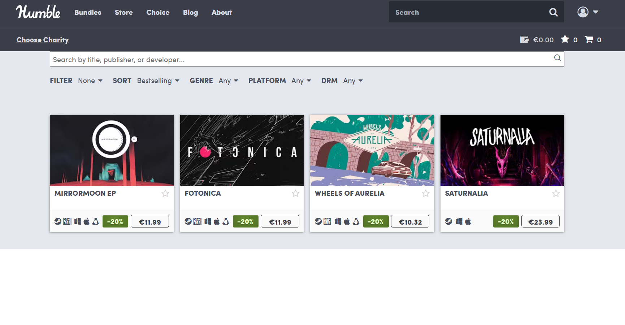Click the header search magnifier icon

point(553,12)
